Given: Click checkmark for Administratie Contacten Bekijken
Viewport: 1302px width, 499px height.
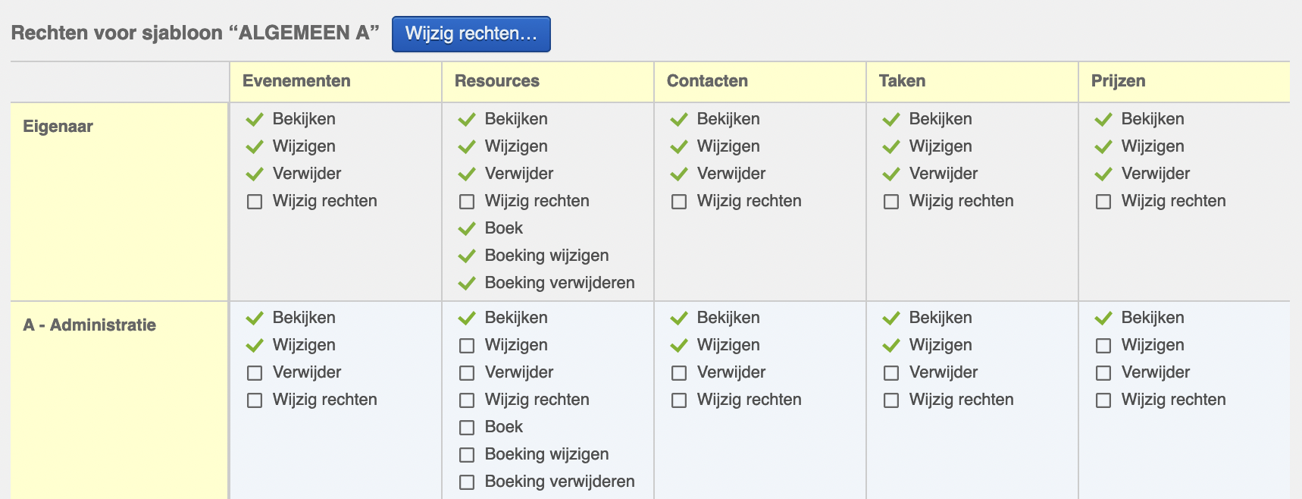Looking at the screenshot, I should tap(679, 318).
